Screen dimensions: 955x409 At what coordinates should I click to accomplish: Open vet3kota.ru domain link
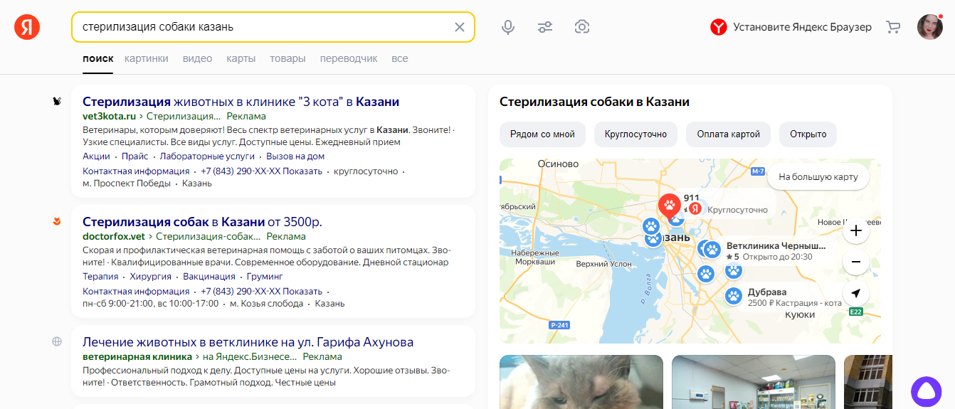(x=109, y=116)
